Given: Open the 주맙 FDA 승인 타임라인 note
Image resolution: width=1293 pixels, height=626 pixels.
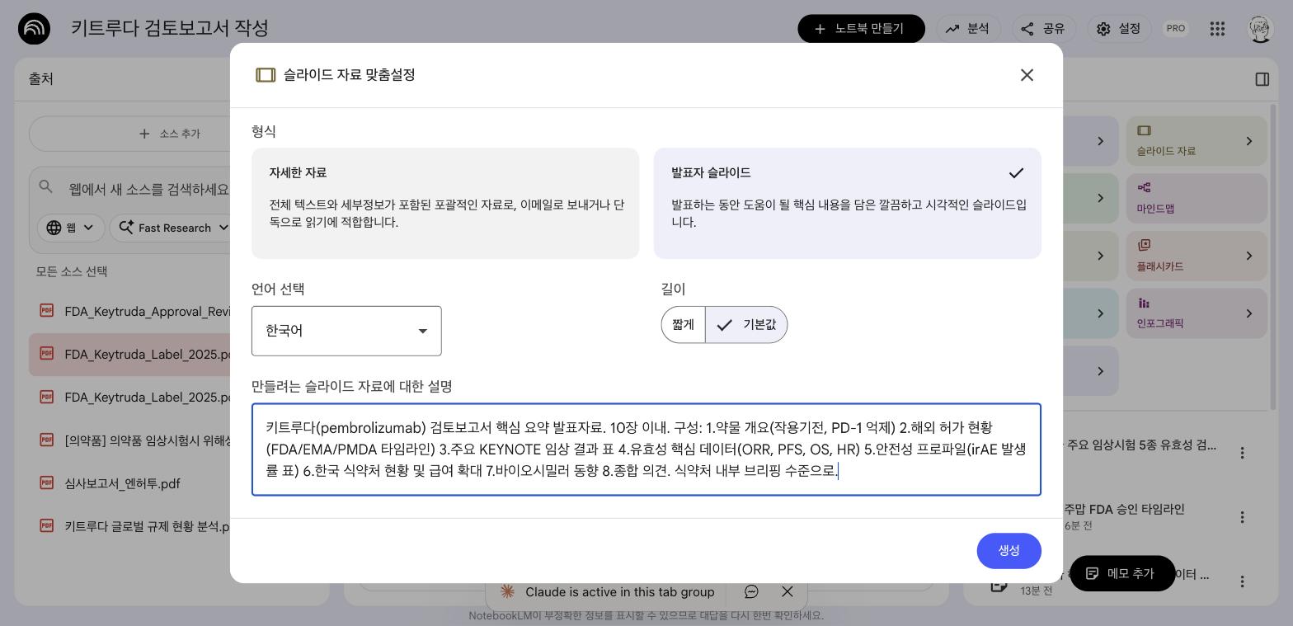Looking at the screenshot, I should pos(1125,509).
